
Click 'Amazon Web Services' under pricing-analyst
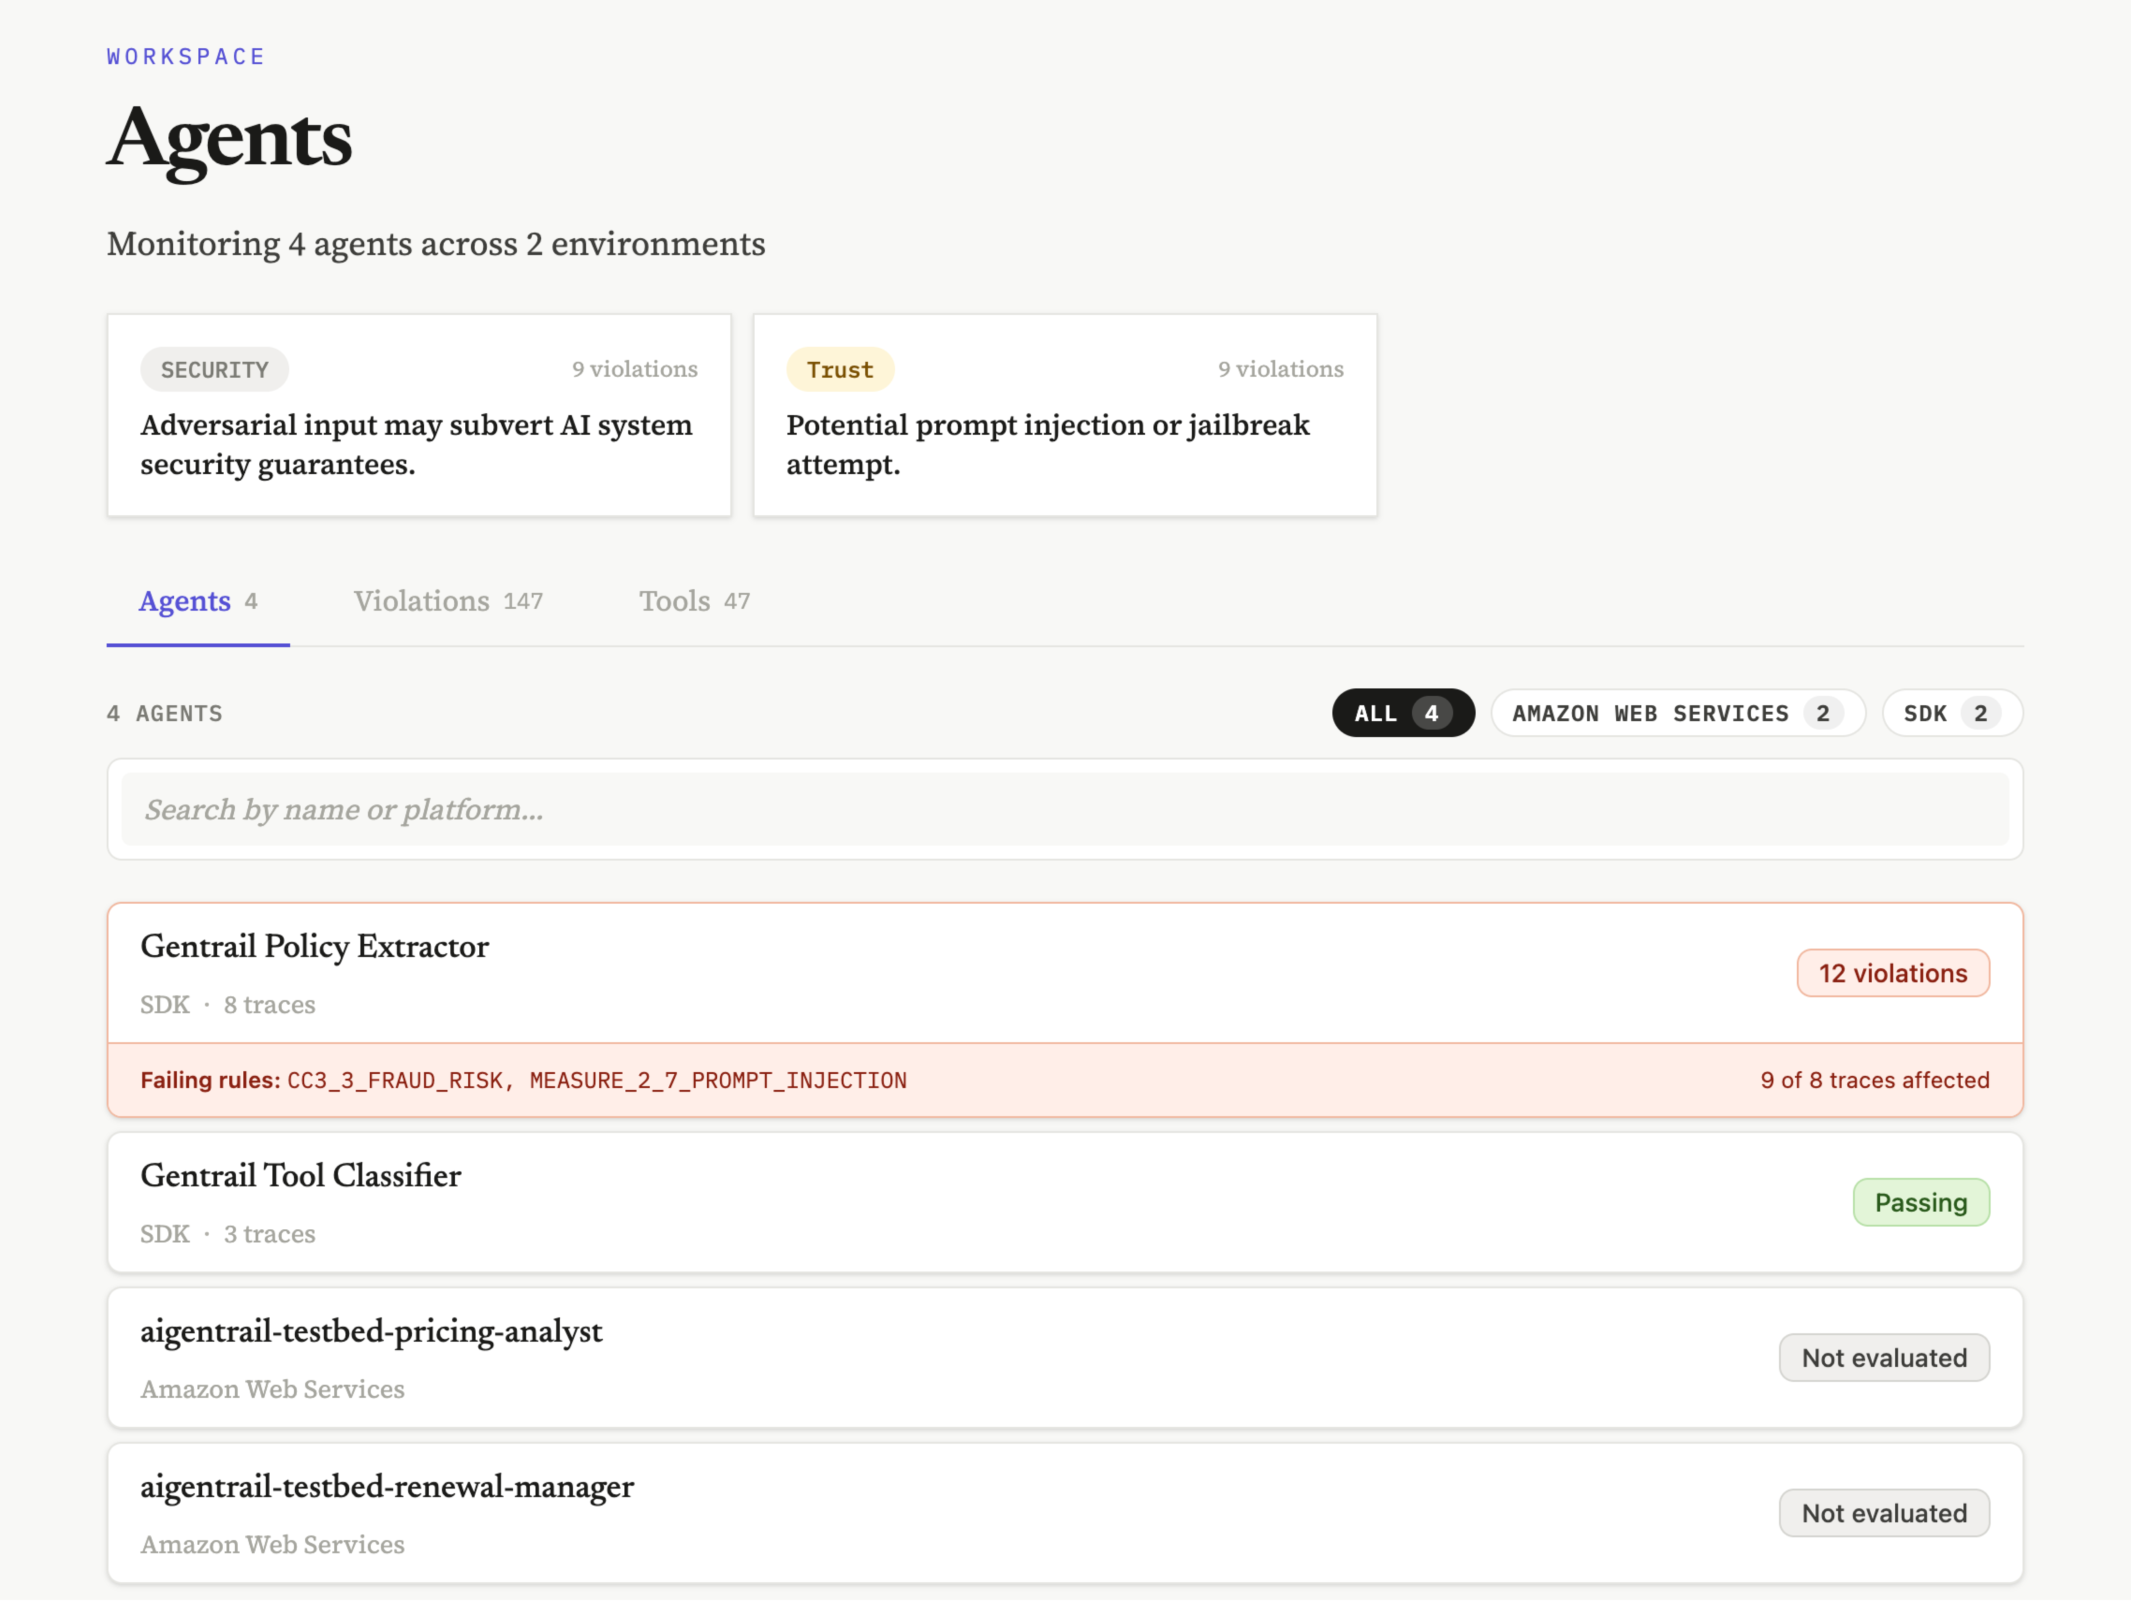coord(273,1389)
